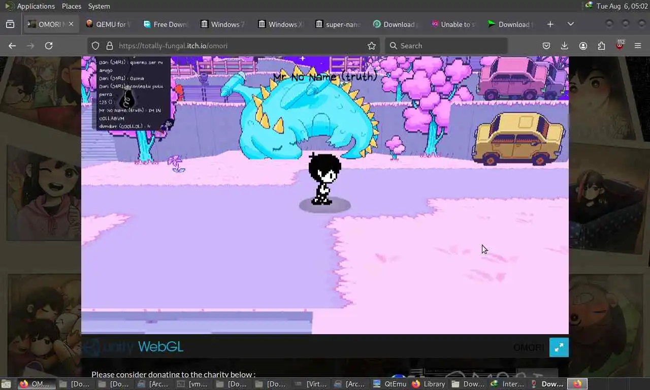Open the Firefox account icon

click(583, 46)
